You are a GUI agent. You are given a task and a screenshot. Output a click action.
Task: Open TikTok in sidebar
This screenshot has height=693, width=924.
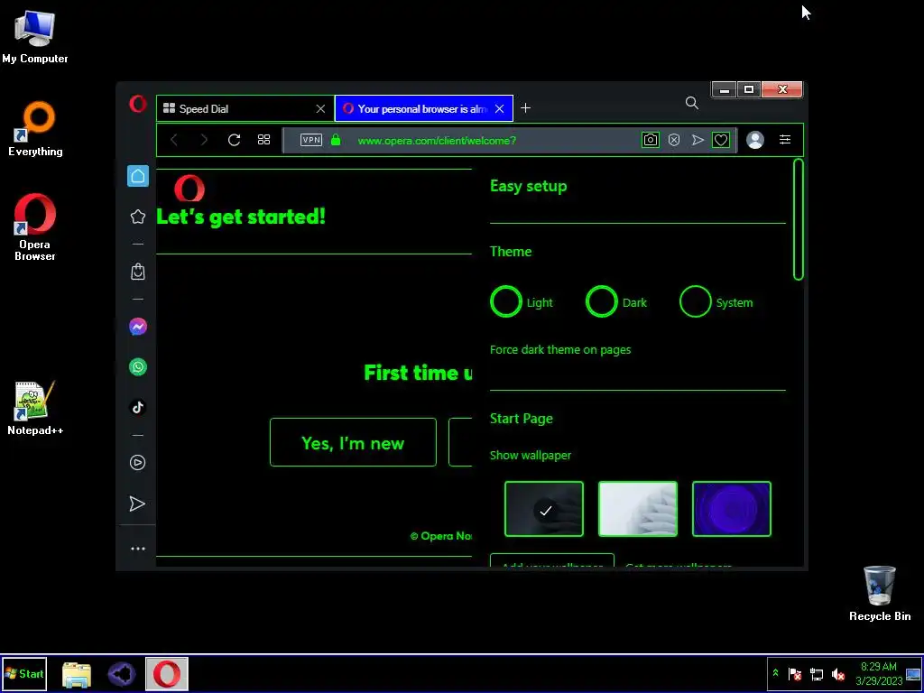point(138,407)
